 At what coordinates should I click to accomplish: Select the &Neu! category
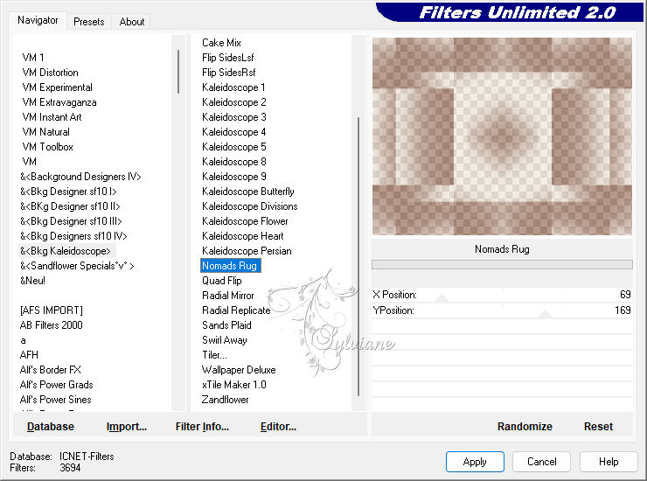pyautogui.click(x=32, y=281)
